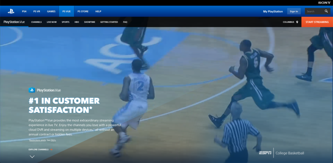The width and height of the screenshot is (333, 163).
Task: Click the Columbus location pin icon
Action: 297,22
